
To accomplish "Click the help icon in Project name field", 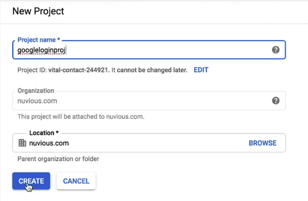I will coord(276,50).
